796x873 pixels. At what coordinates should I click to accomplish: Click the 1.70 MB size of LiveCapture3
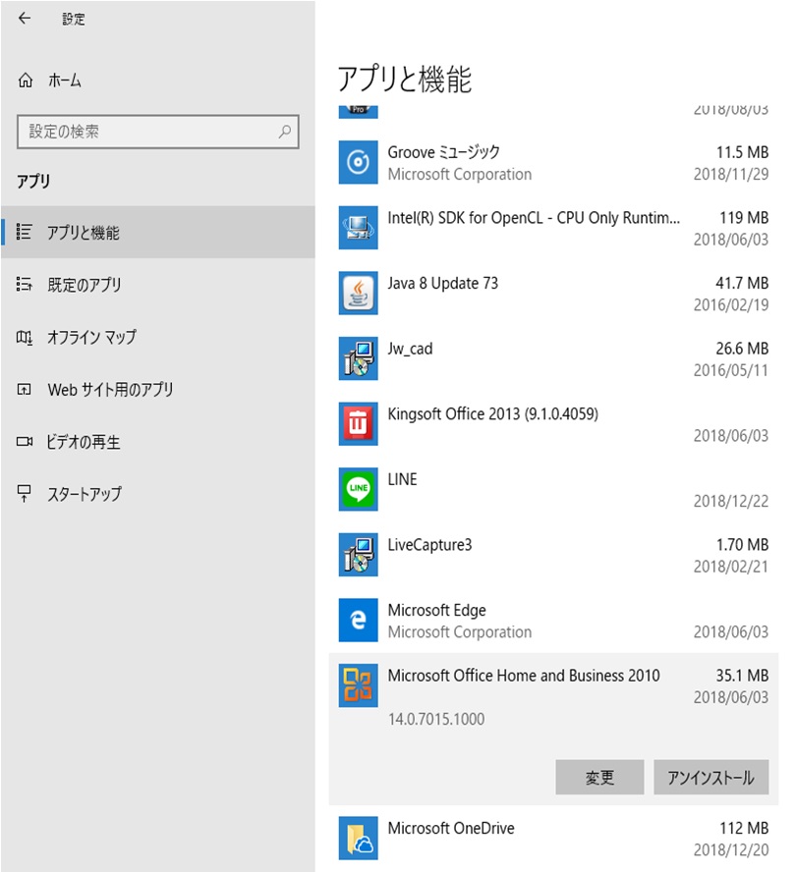742,545
